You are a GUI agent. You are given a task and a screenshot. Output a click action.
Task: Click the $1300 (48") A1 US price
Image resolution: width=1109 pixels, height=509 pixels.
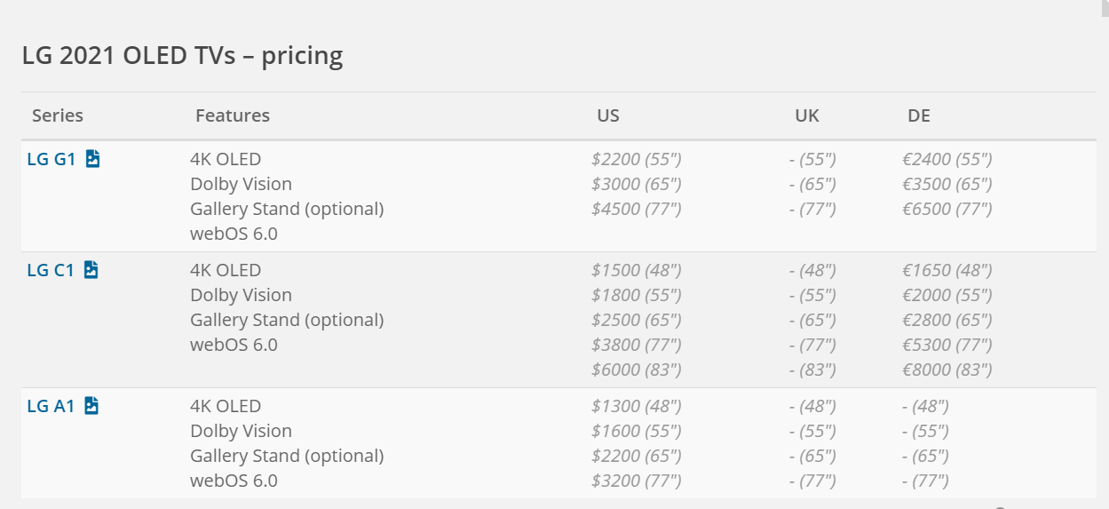pyautogui.click(x=636, y=407)
